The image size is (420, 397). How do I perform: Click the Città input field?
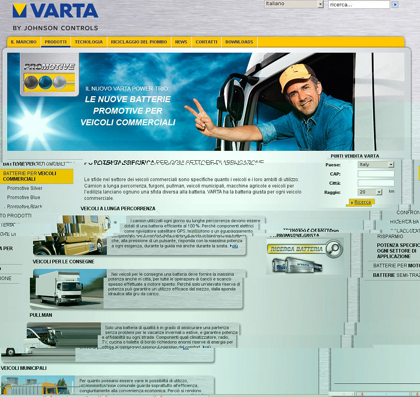coord(376,183)
